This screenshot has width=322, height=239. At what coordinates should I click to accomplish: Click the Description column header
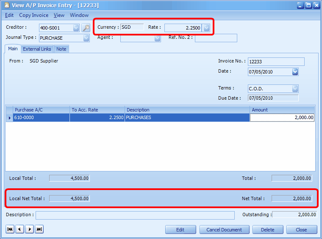coord(187,110)
